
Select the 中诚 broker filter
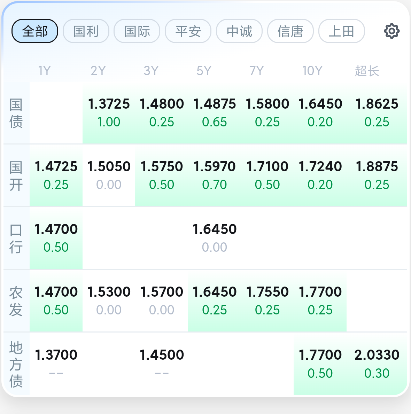point(239,31)
